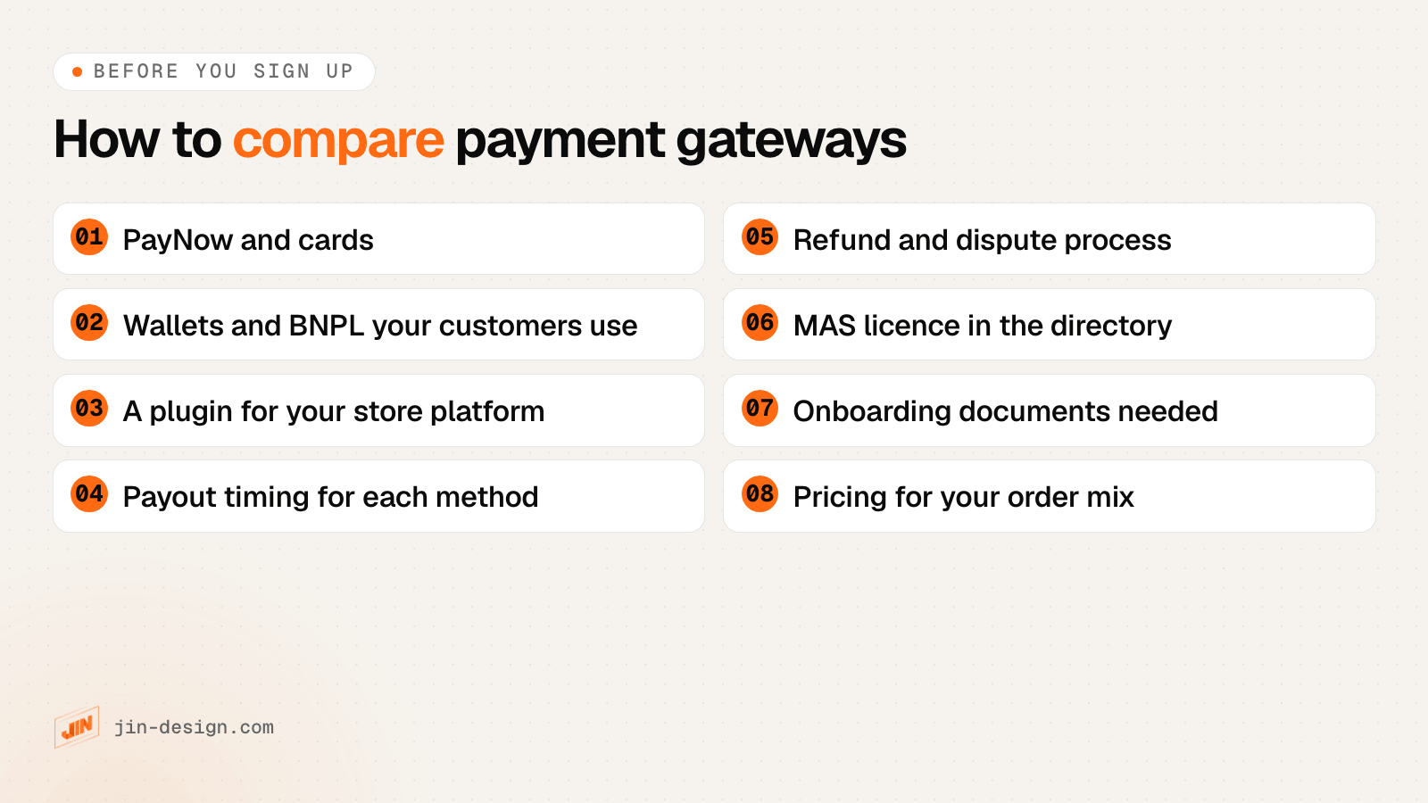Click the 02 number badge
The width and height of the screenshot is (1428, 803).
[89, 323]
